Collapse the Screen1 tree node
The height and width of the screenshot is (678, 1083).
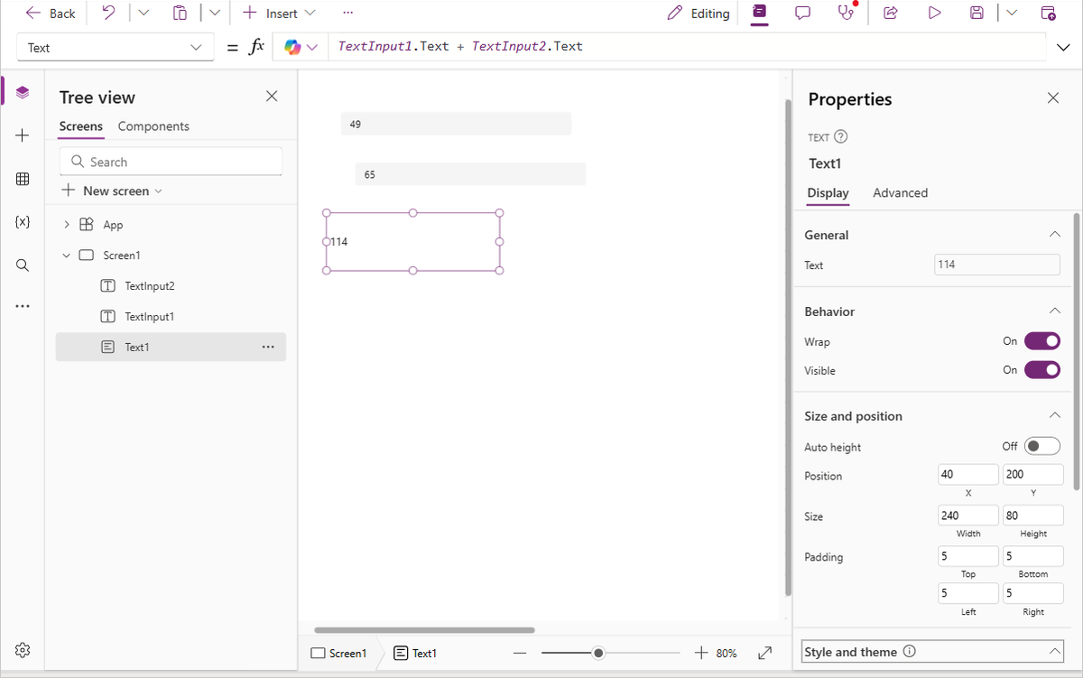click(66, 255)
